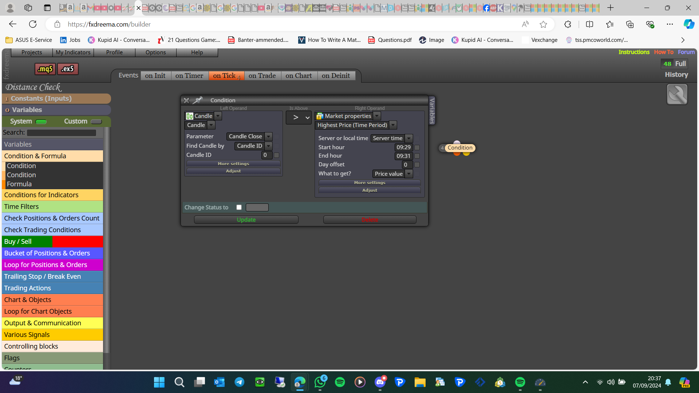
Task: Open the comparison operator dropdown
Action: click(299, 118)
